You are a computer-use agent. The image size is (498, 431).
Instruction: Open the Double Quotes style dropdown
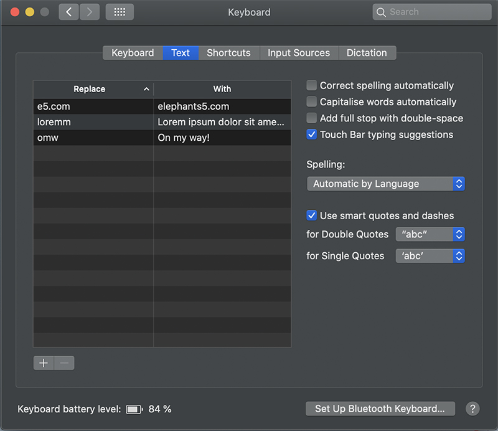(x=430, y=234)
